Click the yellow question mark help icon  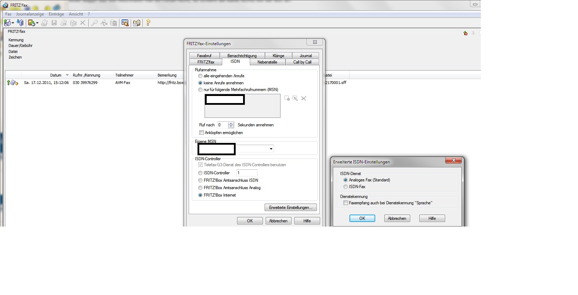pyautogui.click(x=148, y=23)
